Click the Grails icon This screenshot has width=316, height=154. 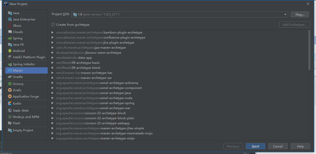coord(10,90)
